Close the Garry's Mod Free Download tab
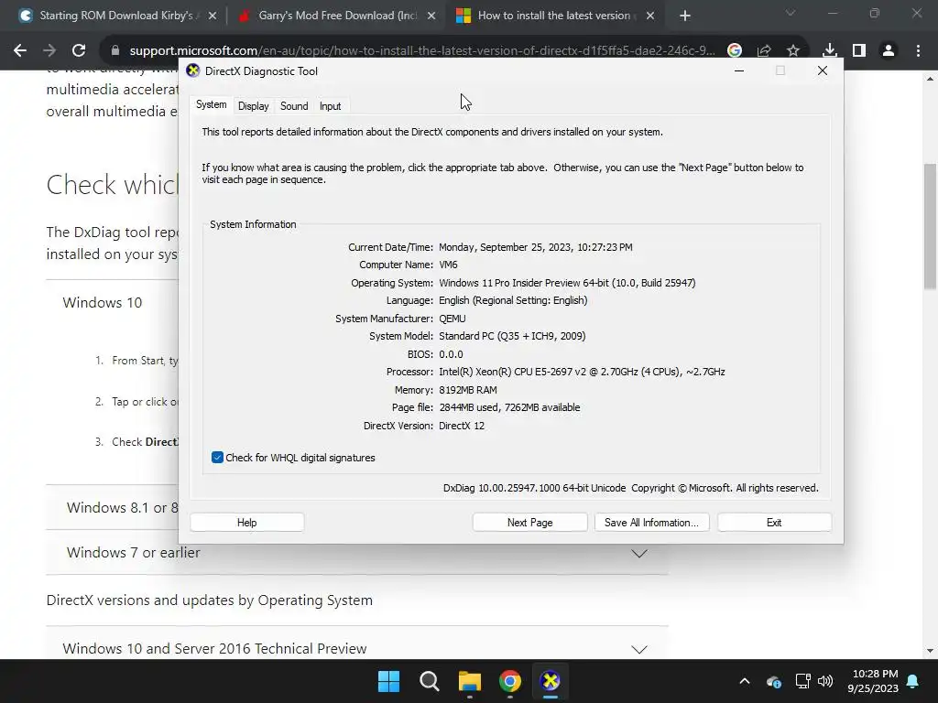The image size is (938, 703). click(x=431, y=16)
